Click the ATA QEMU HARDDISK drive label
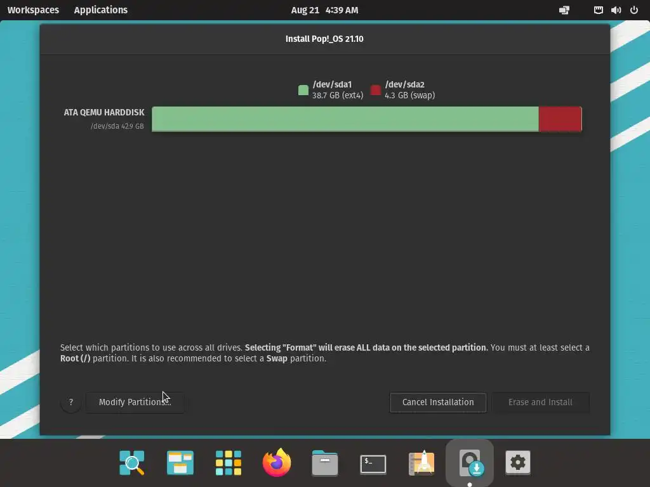 pyautogui.click(x=104, y=112)
